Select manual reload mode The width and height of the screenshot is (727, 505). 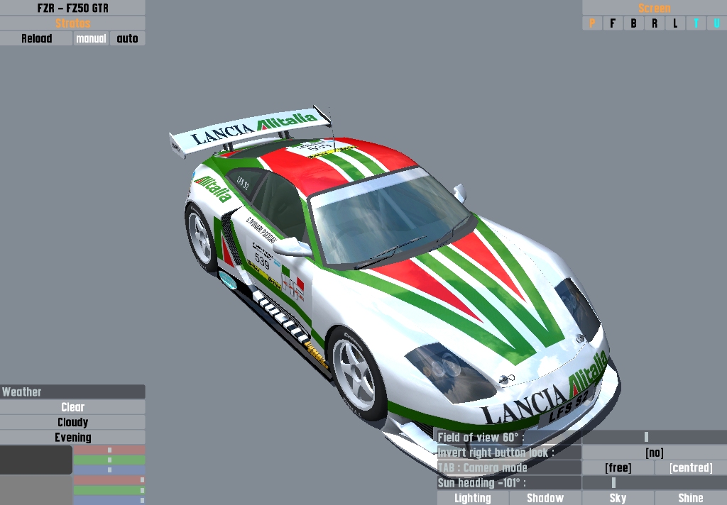(91, 38)
